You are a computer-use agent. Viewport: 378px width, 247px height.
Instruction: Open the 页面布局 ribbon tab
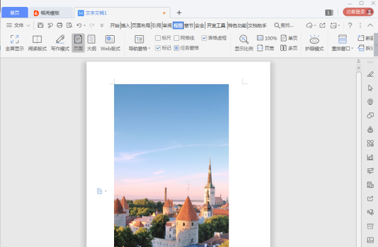[x=141, y=26]
